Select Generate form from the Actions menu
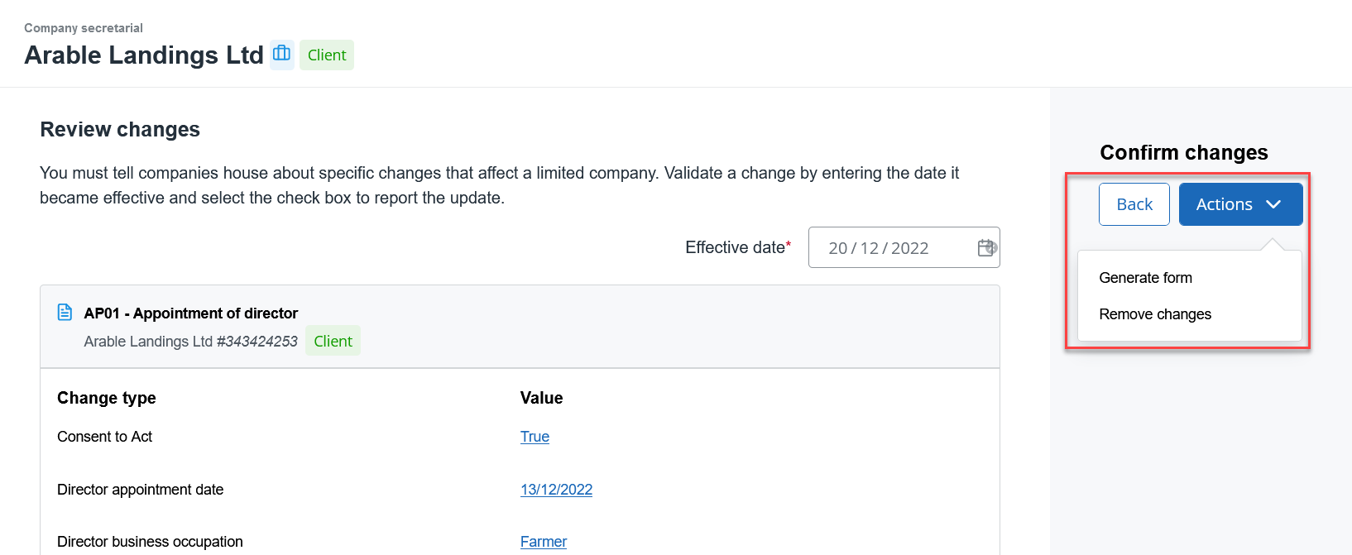Image resolution: width=1352 pixels, height=555 pixels. (x=1145, y=278)
